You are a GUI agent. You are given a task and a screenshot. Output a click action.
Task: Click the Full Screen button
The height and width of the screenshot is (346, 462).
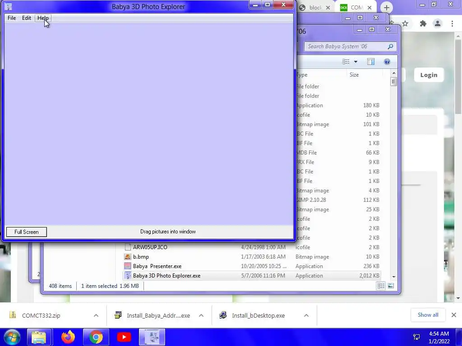point(27,232)
